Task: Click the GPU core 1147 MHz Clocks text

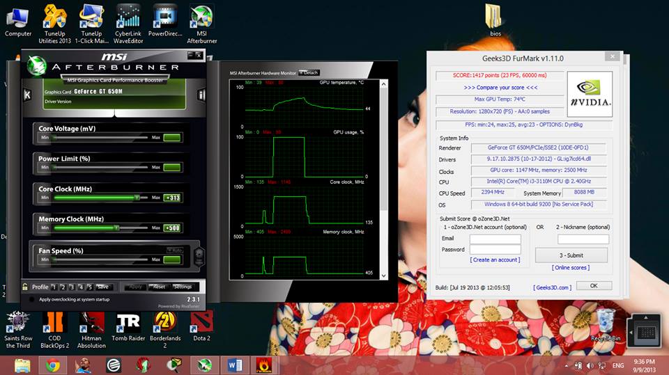Action: coord(539,170)
